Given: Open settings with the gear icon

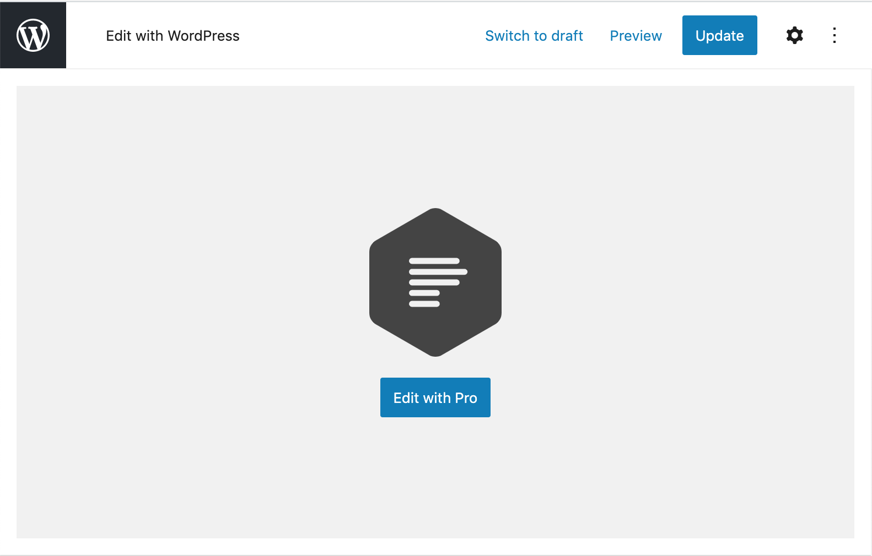Looking at the screenshot, I should coord(794,35).
